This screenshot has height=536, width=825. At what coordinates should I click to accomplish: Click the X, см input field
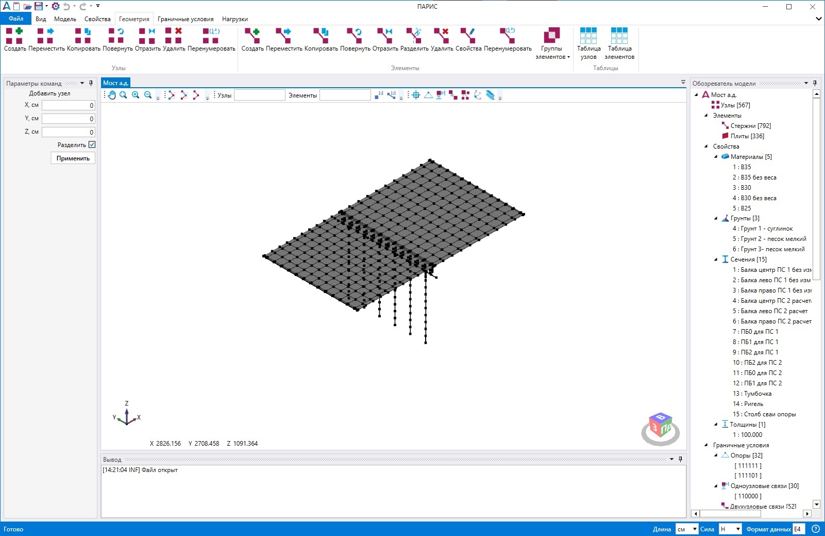[x=68, y=105]
